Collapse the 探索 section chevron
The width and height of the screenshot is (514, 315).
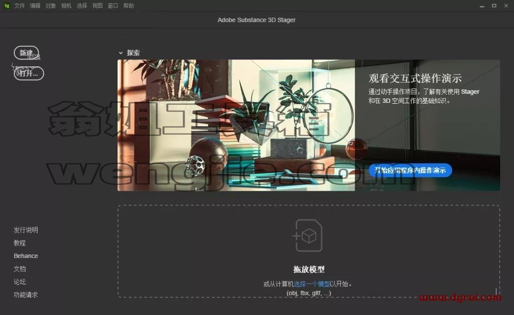[120, 53]
